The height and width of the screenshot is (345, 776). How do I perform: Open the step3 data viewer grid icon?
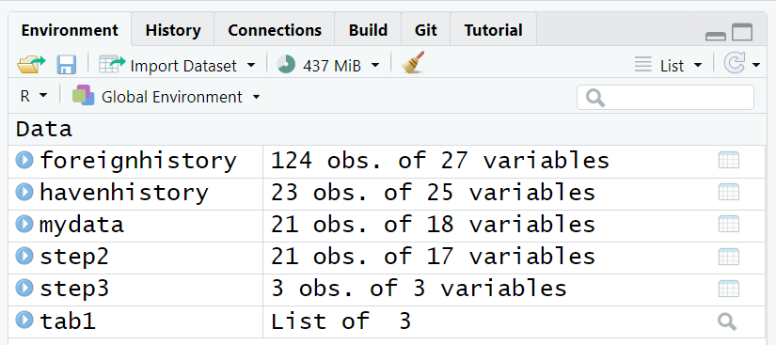(728, 289)
